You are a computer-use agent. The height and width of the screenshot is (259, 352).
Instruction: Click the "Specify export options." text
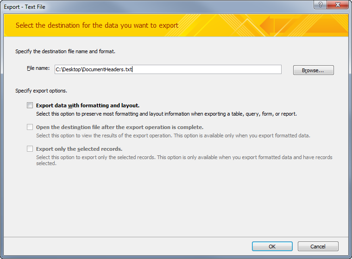(x=41, y=91)
